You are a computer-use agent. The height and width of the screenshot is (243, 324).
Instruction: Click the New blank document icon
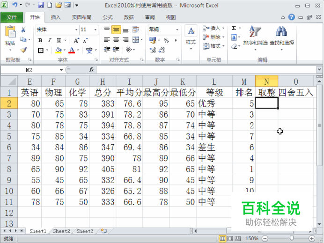[50, 5]
